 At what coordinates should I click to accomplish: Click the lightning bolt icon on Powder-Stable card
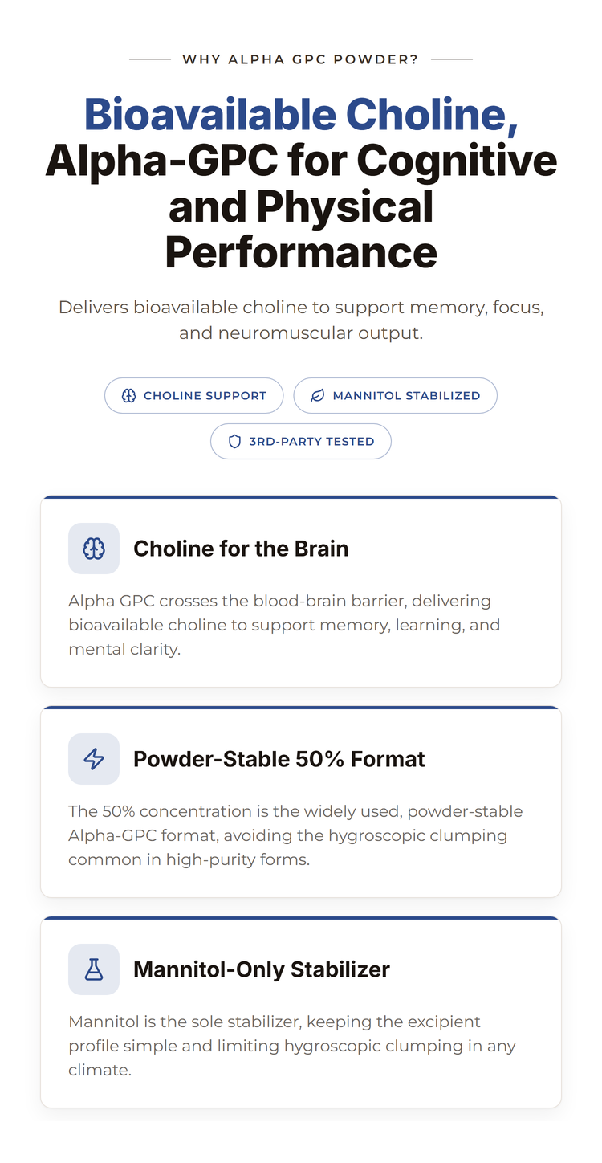94,759
